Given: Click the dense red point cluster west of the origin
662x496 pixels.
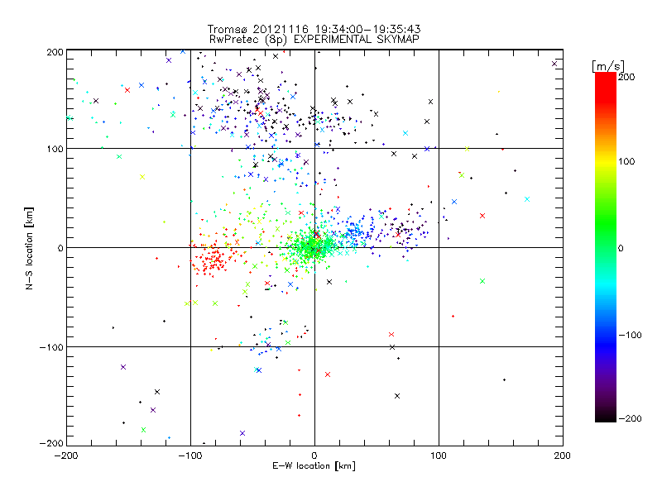Looking at the screenshot, I should 213,260.
